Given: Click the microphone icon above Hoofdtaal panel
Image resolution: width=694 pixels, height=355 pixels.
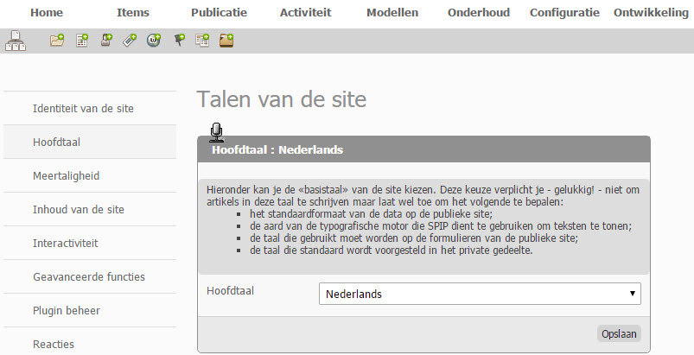Looking at the screenshot, I should pyautogui.click(x=216, y=132).
